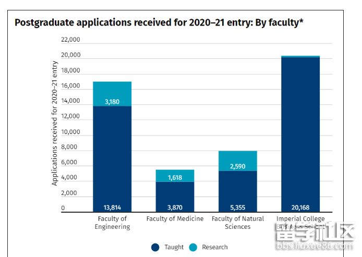Toggle the Research series legend dot

[194, 247]
